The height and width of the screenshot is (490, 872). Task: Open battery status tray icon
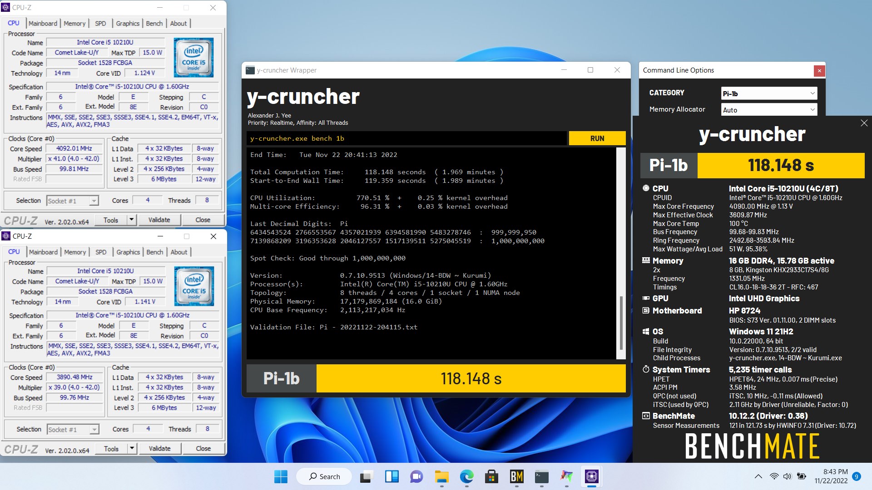pyautogui.click(x=802, y=476)
